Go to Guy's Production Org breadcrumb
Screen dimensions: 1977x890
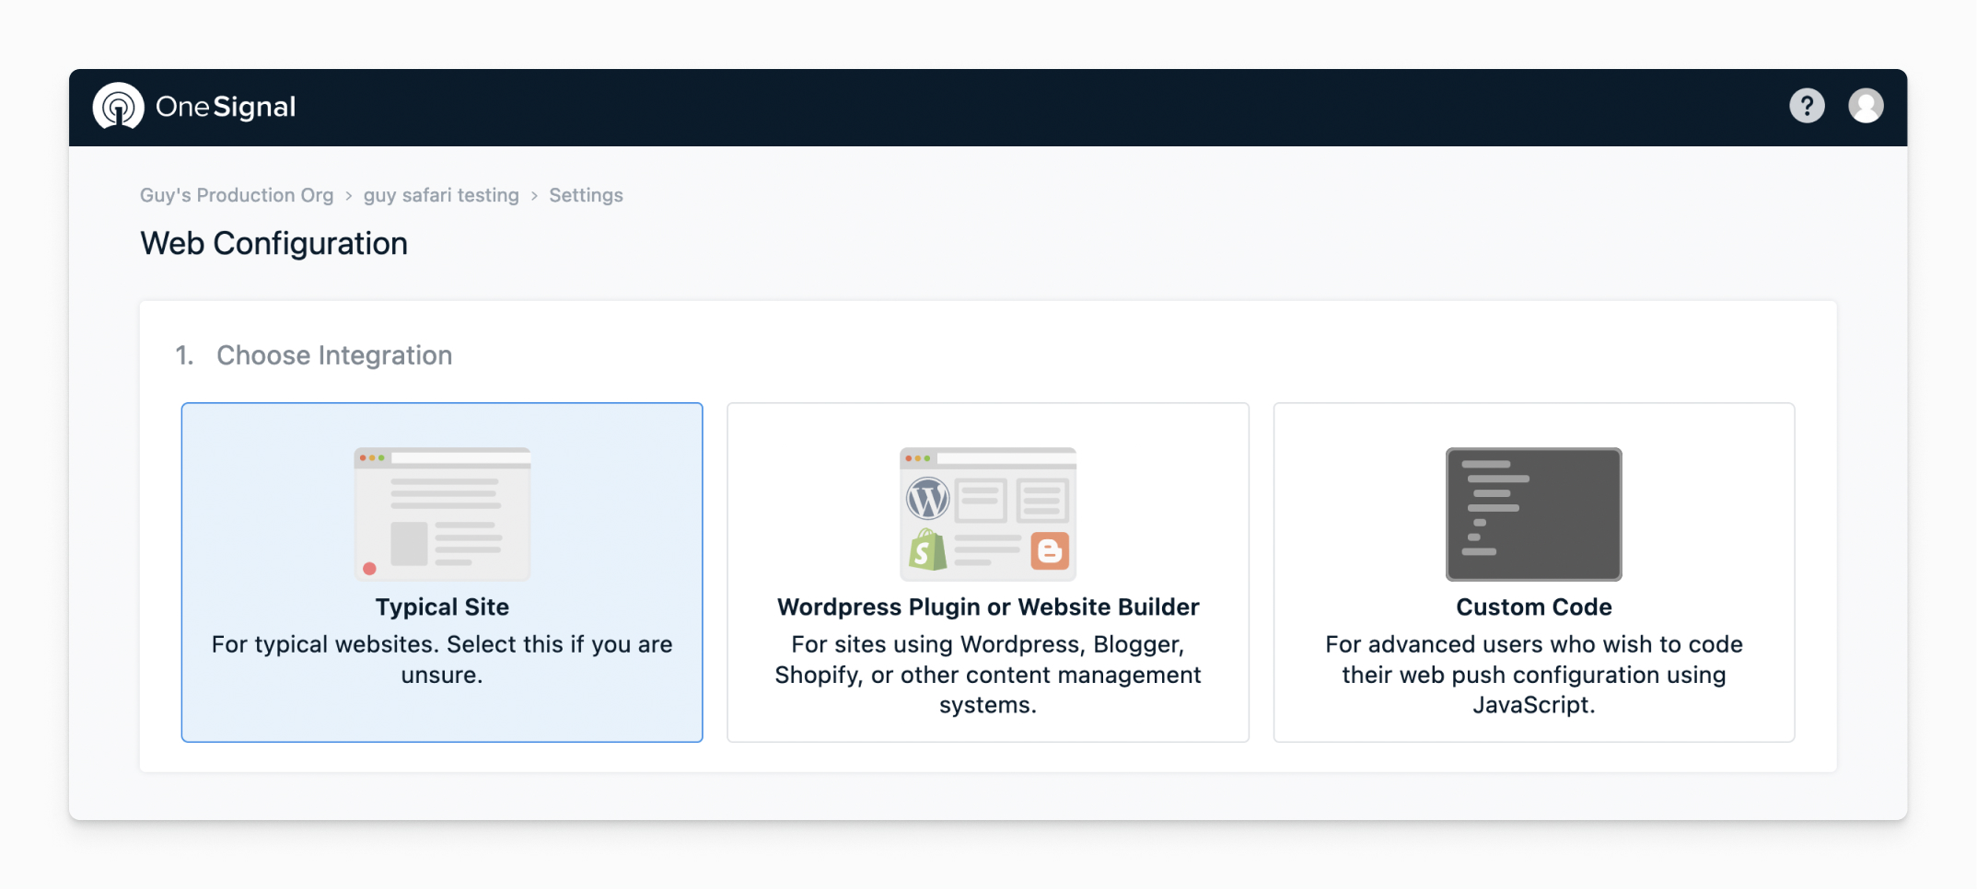(x=237, y=195)
